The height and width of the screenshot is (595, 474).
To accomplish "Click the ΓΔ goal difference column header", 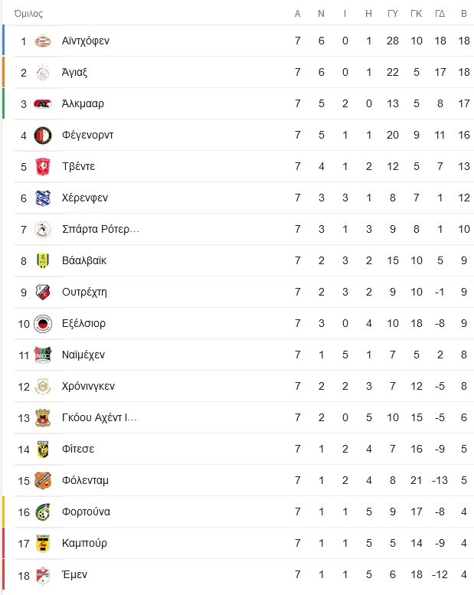I will click(x=440, y=14).
